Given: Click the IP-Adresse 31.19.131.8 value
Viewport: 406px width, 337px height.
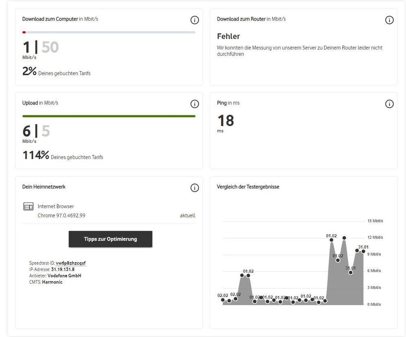Looking at the screenshot, I should point(63,270).
